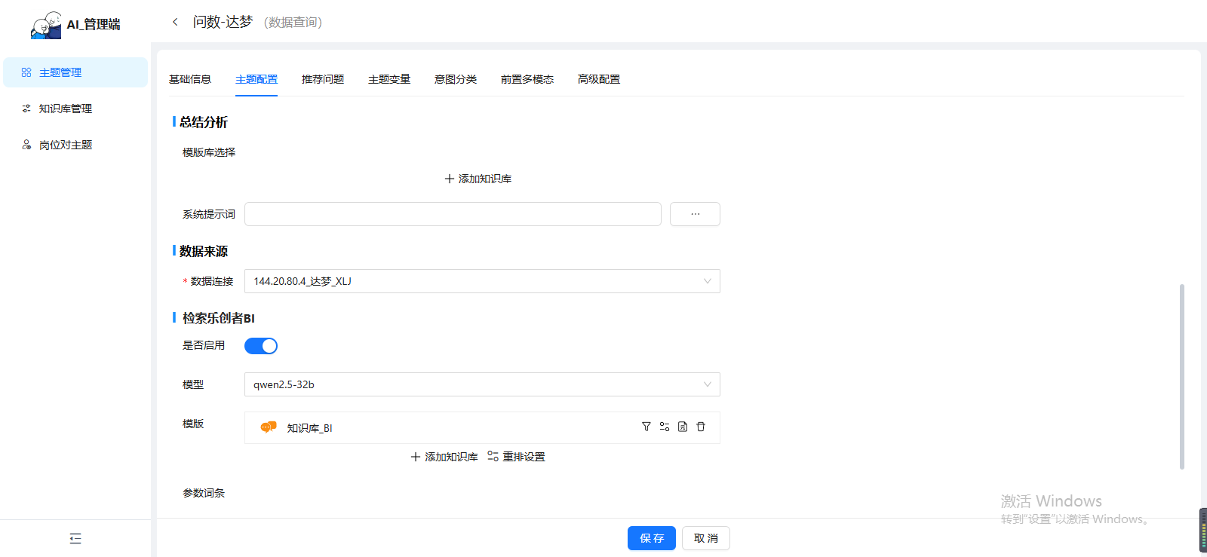Click the back arrow beside 问数-达梦
Viewport: 1207px width, 557px height.
click(x=175, y=22)
